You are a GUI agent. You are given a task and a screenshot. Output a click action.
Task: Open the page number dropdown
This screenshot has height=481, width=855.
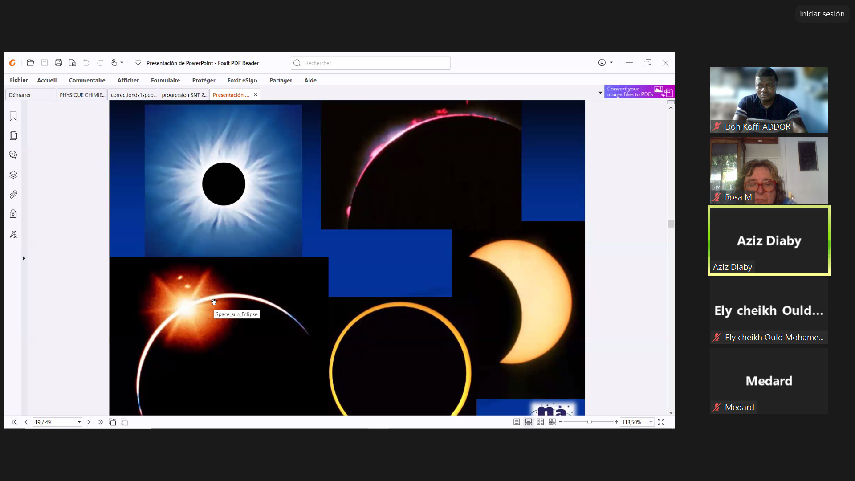point(79,422)
